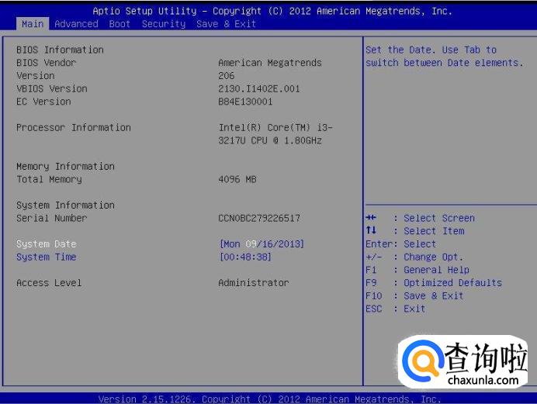
Task: Open the Boot tab
Action: click(x=120, y=24)
